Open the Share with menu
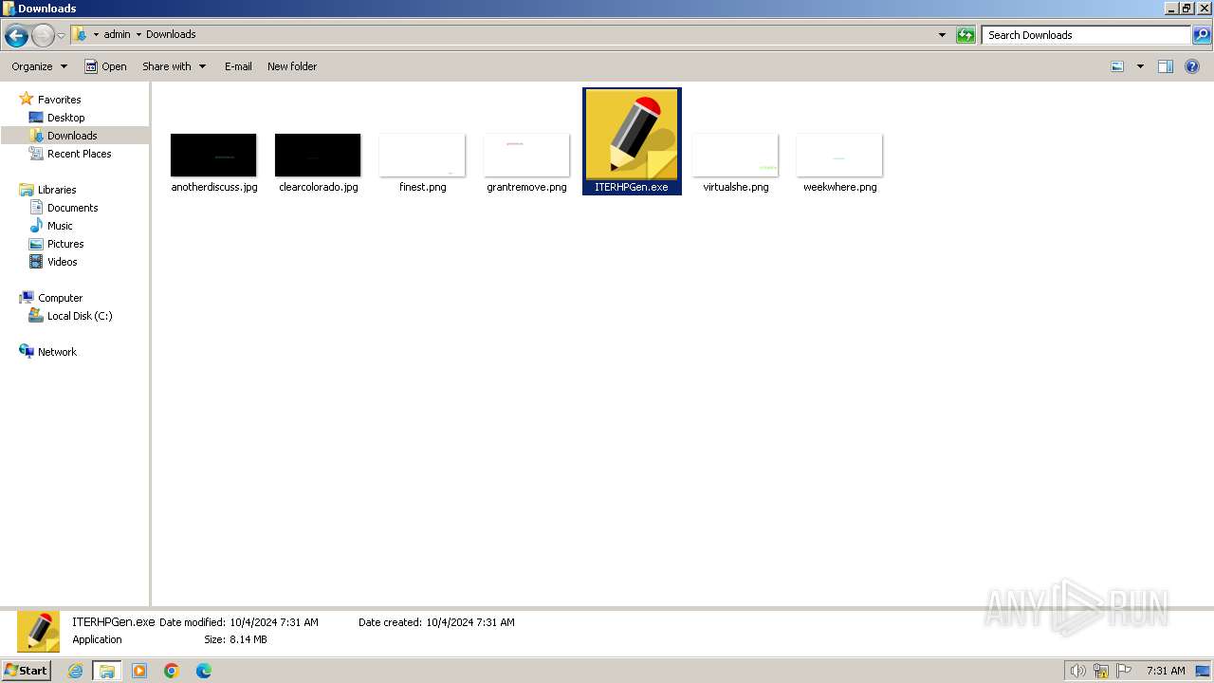Viewport: 1214px width, 683px height. (174, 66)
